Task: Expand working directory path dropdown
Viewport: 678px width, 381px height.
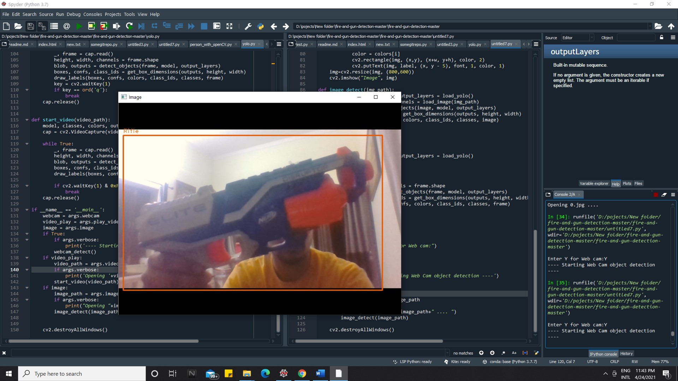Action: (x=649, y=26)
